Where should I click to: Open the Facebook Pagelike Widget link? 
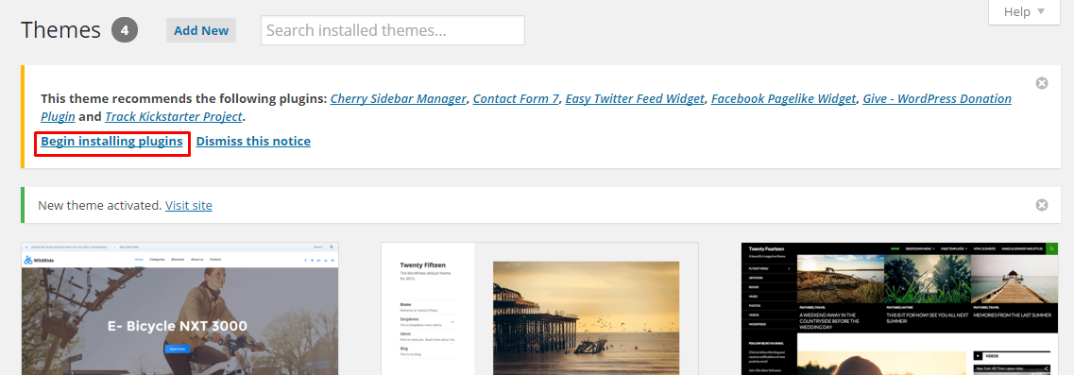point(784,98)
